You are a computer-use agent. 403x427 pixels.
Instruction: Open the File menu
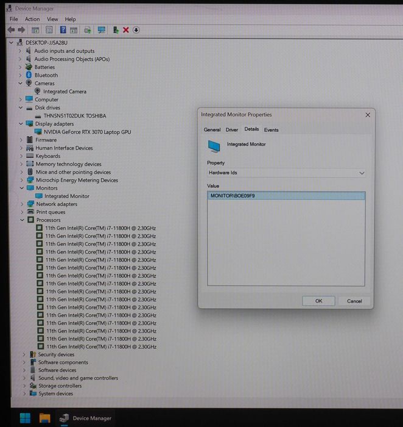click(13, 19)
